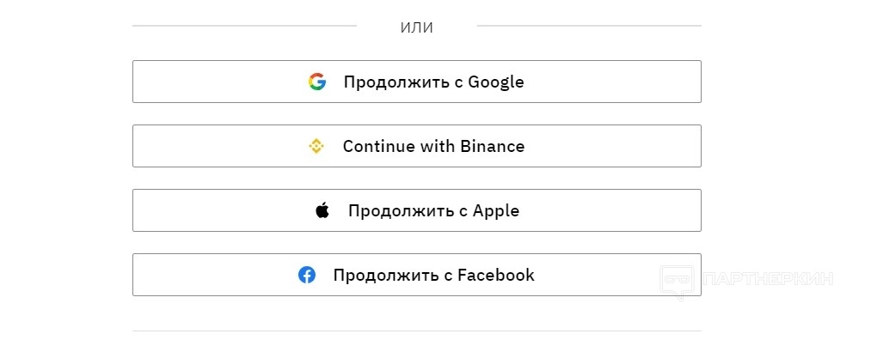This screenshot has height=346, width=877.
Task: Click the ПАРТНЕРКИН watermark text
Action: coord(768,279)
